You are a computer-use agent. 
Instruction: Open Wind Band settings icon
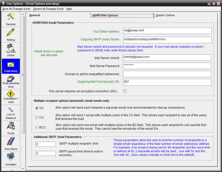point(11,143)
